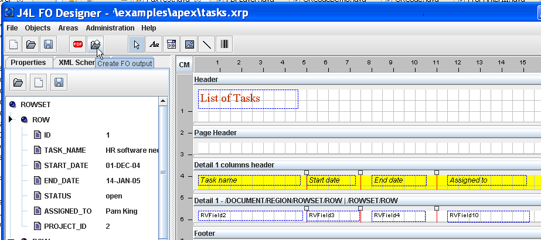Click the Detail 1 ROWSET/ROW section bar
This screenshot has height=240, width=541.
point(367,200)
